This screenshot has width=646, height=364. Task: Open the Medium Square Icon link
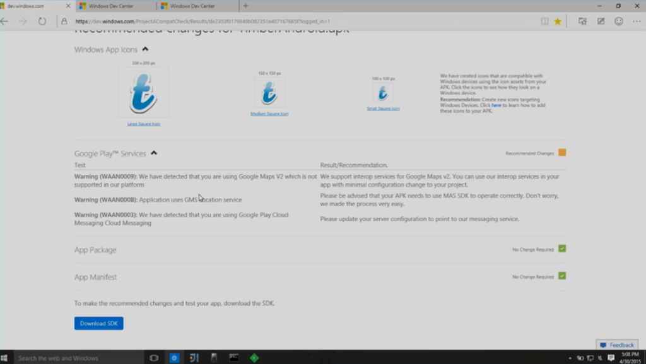(269, 114)
